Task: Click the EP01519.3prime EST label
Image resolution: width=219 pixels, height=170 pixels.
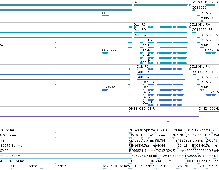Action: [x=197, y=130]
